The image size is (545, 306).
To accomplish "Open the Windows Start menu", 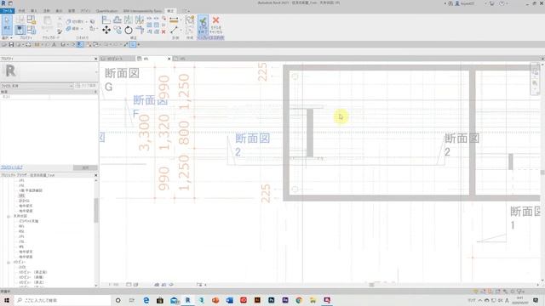I will click(x=7, y=300).
